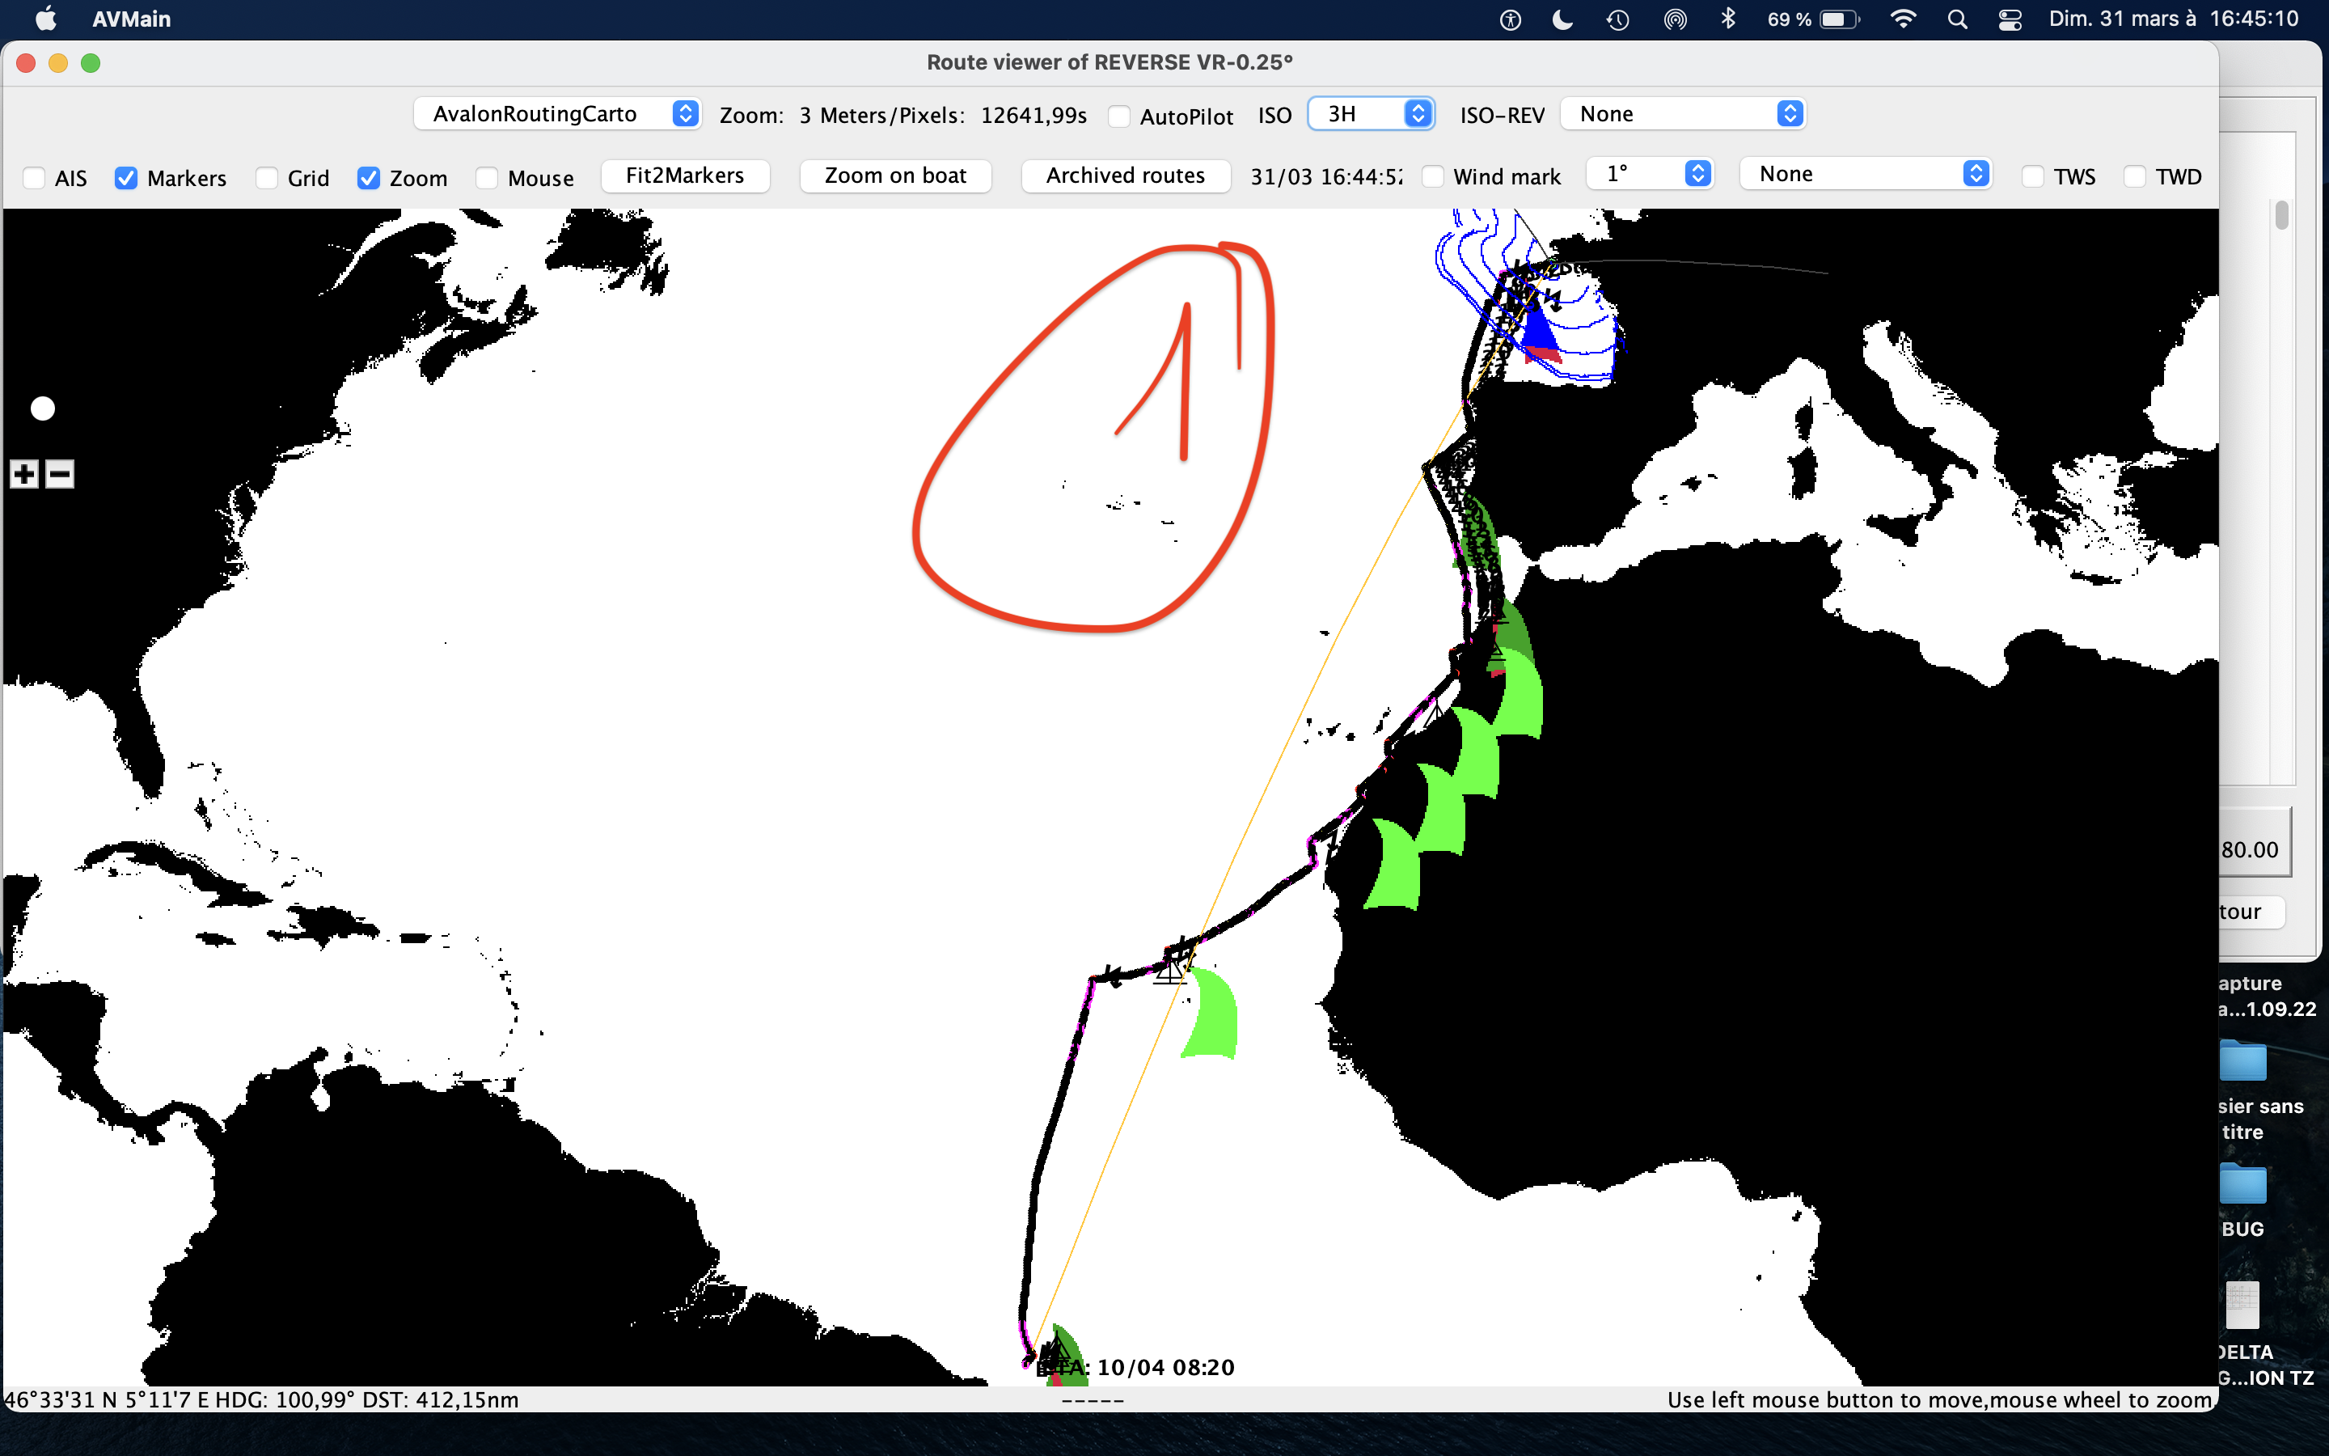The height and width of the screenshot is (1456, 2329).
Task: Enable the AIS checkbox
Action: [x=35, y=178]
